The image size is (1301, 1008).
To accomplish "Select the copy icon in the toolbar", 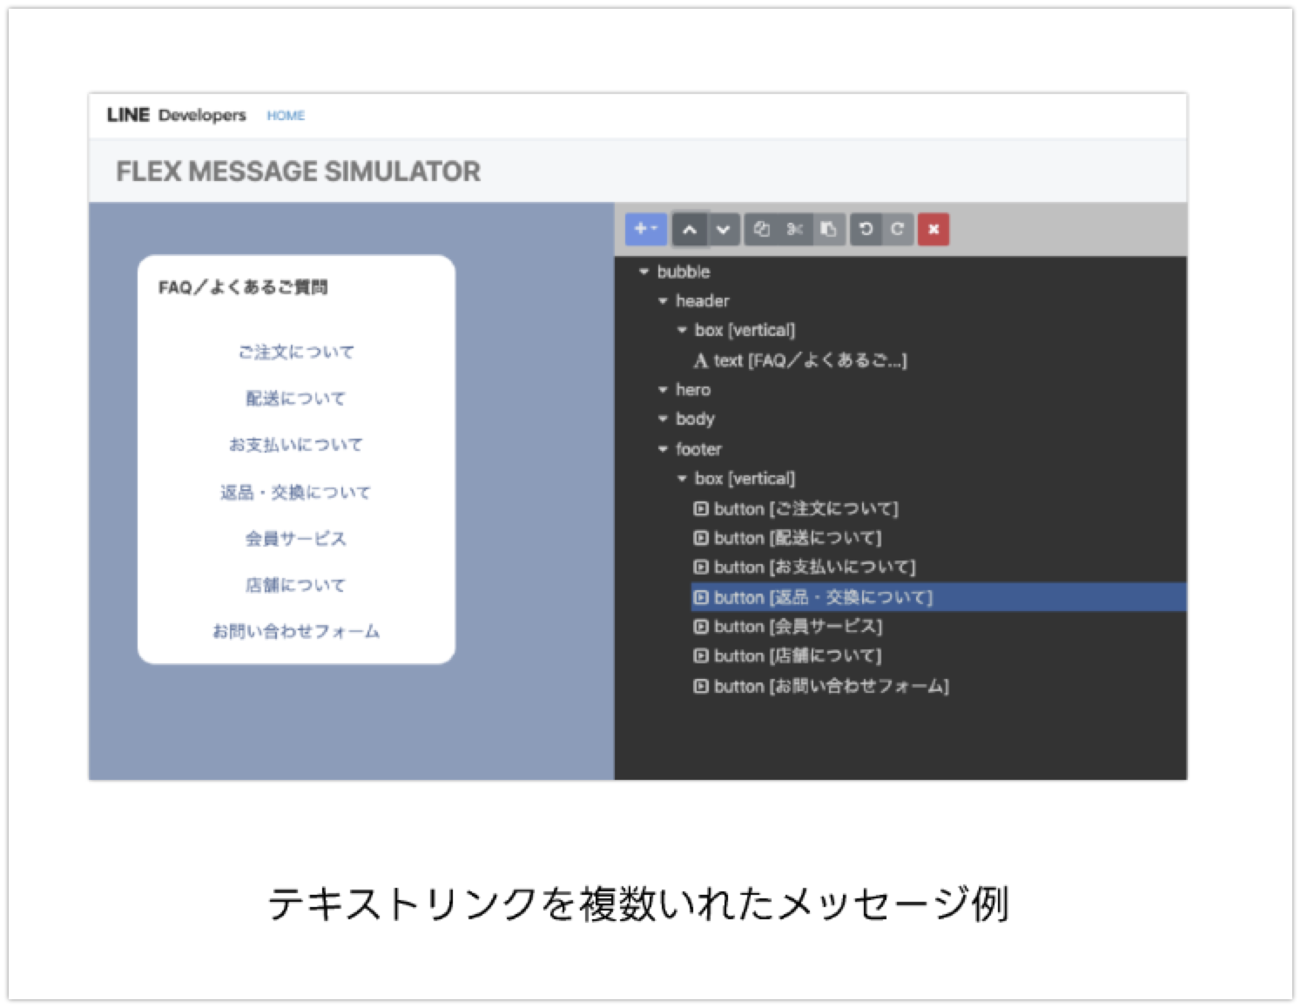I will click(x=761, y=229).
